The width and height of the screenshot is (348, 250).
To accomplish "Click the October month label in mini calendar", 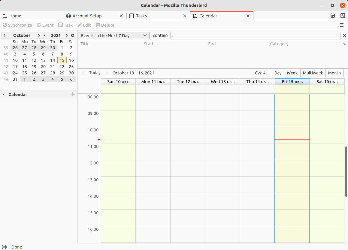I will (22, 35).
